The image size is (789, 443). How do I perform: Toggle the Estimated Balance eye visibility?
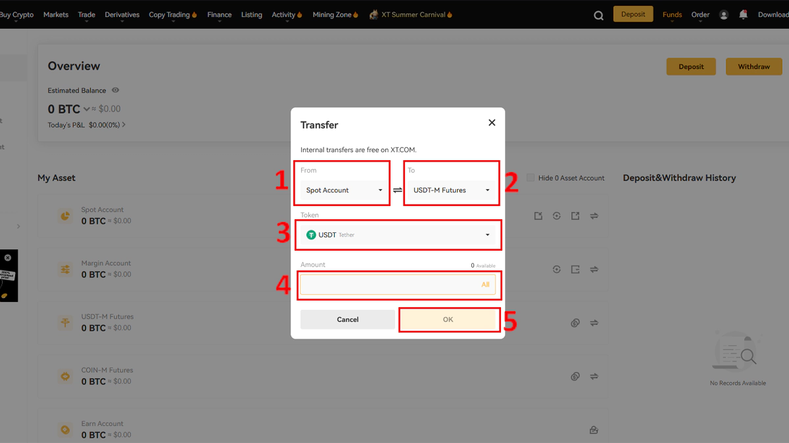coord(116,91)
